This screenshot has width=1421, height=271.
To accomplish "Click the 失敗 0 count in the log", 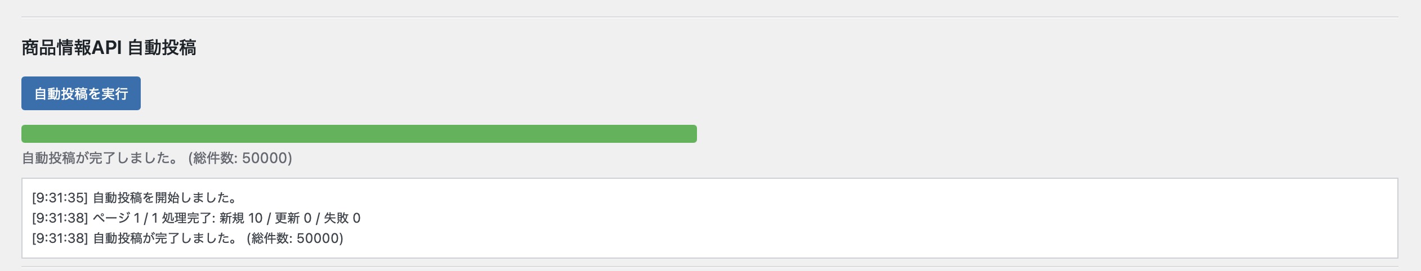I will click(342, 218).
